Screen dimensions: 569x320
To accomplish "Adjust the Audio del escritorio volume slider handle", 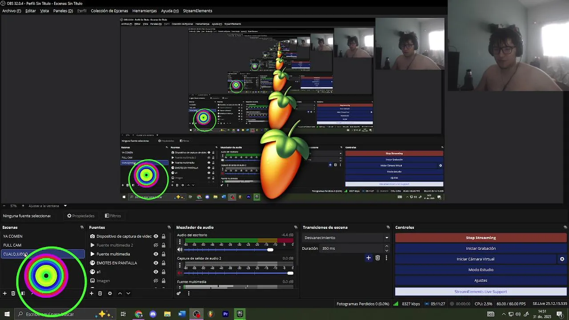I will pos(270,250).
